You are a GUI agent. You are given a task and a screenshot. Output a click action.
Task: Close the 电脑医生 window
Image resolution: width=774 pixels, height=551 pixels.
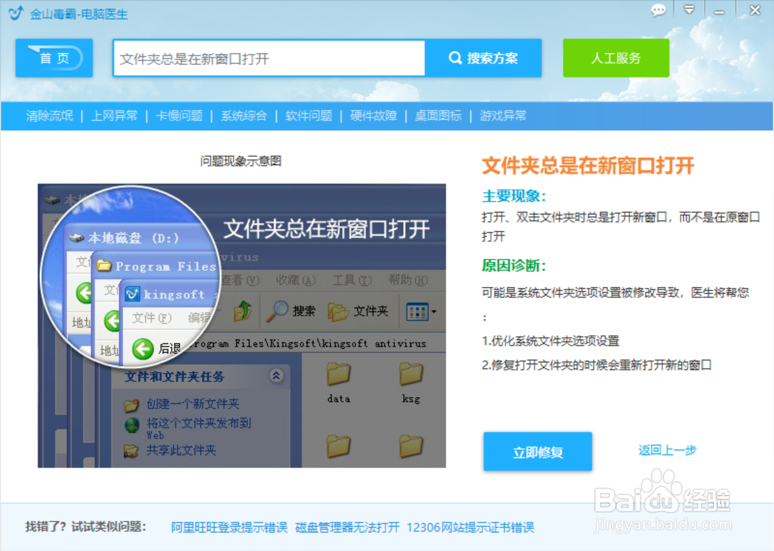[x=755, y=10]
